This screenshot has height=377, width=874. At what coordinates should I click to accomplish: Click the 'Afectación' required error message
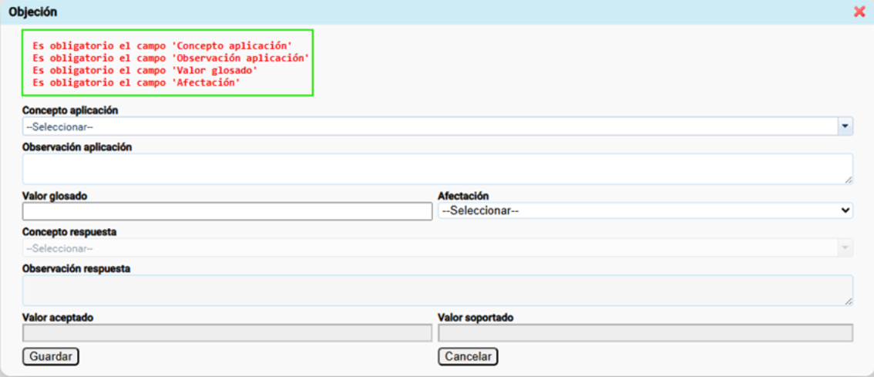point(136,82)
